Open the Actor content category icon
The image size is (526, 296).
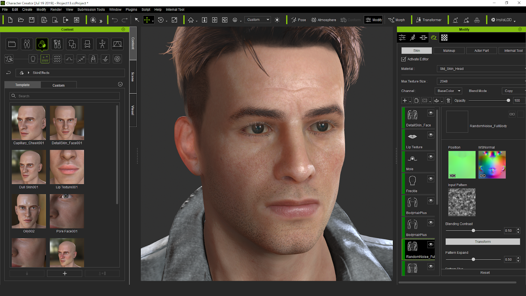27,44
